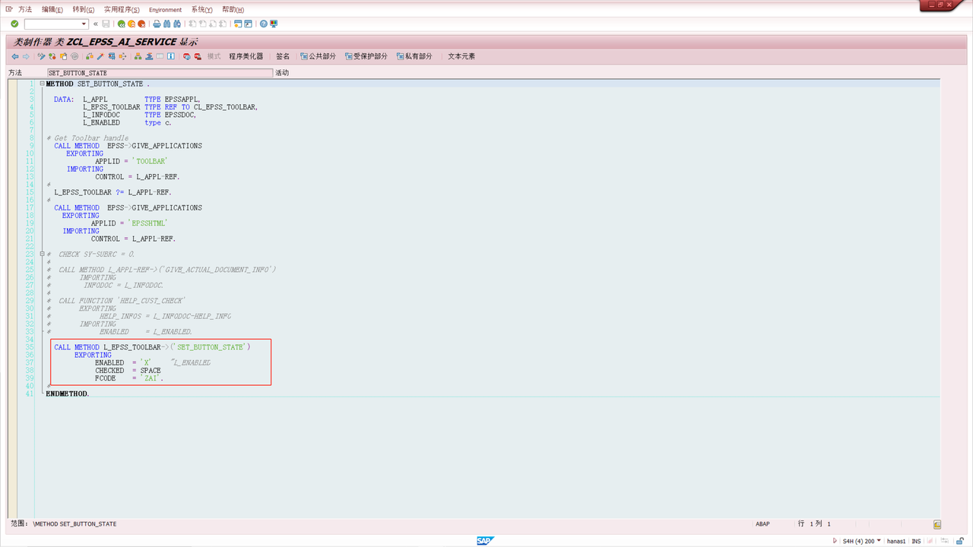The image size is (973, 547).
Task: Click the green Enter checkmark icon
Action: tap(14, 24)
